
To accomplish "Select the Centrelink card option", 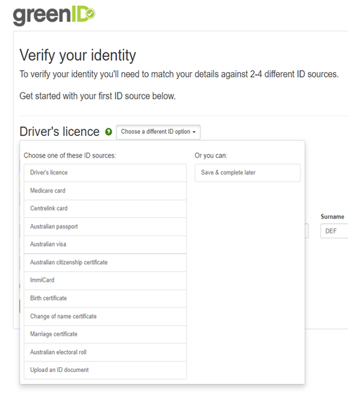I will click(x=105, y=209).
